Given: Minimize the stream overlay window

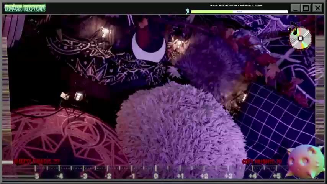Looking at the screenshot, I should pos(295,8).
